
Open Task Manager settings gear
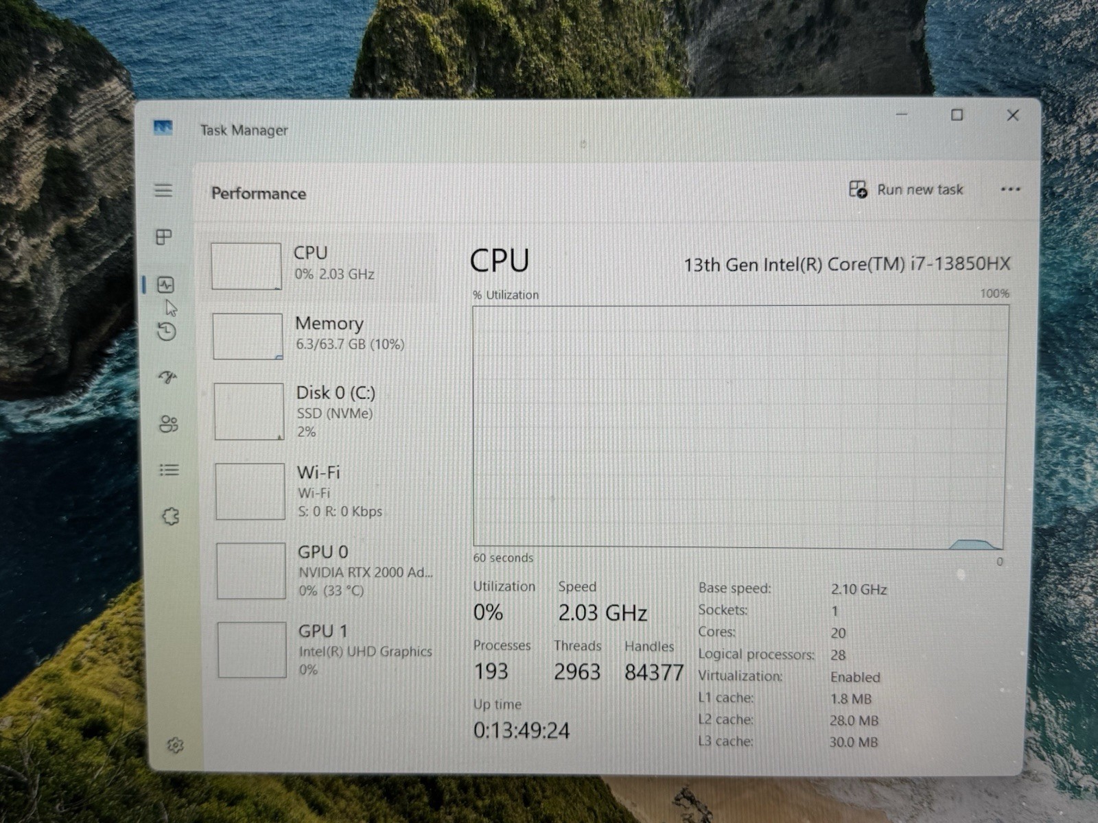[175, 745]
